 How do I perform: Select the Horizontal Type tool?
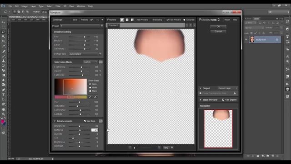3,95
